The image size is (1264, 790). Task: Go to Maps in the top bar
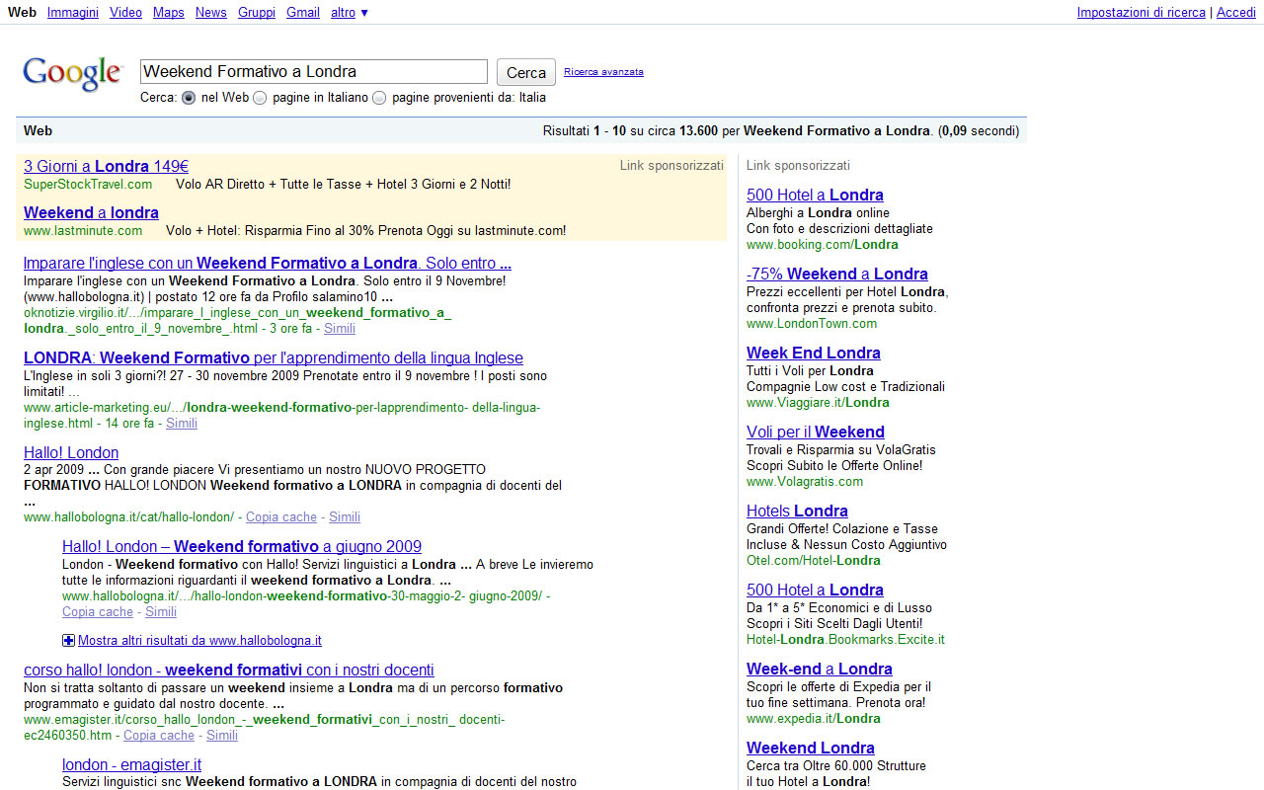(169, 13)
